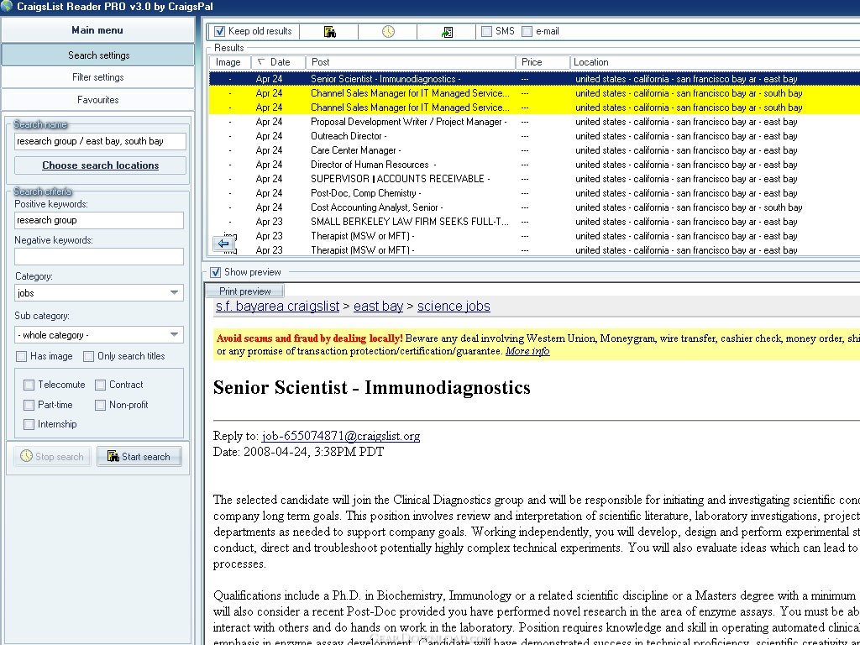The image size is (860, 645).
Task: Open the More info scam link
Action: pos(527,352)
